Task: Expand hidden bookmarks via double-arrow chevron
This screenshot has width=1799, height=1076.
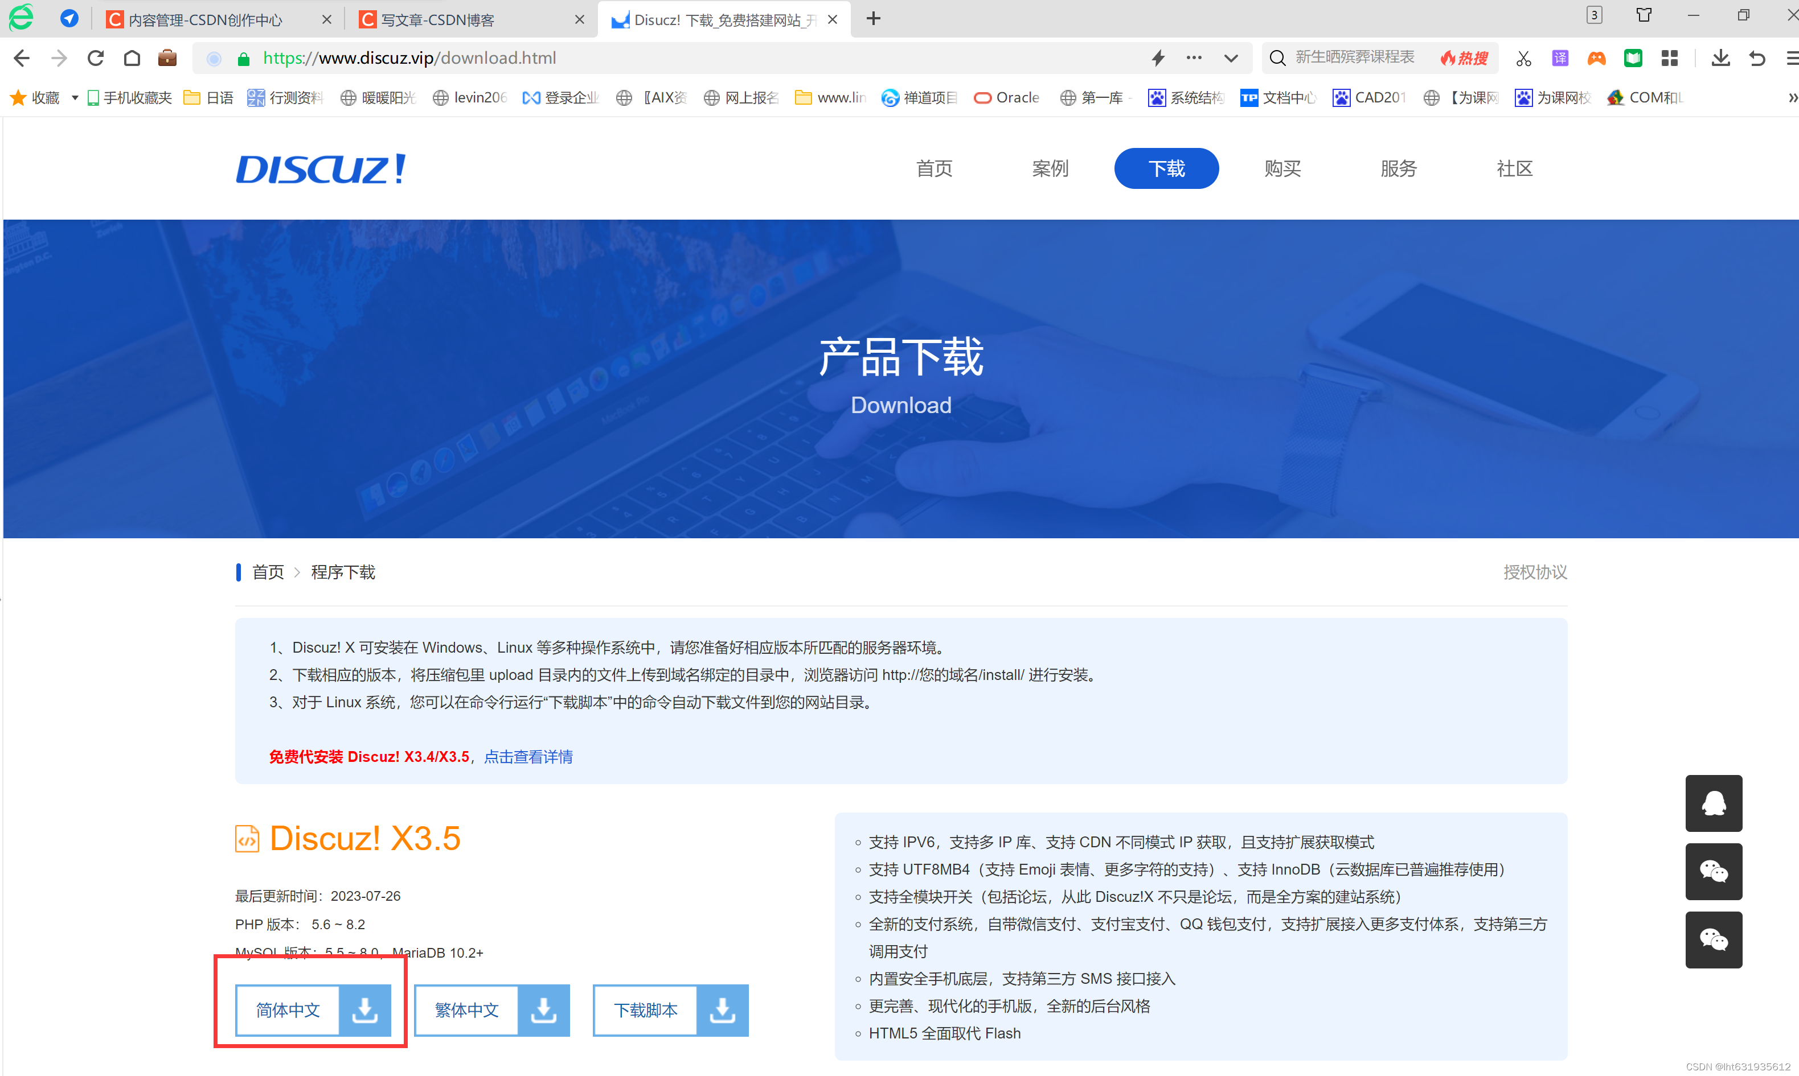Action: click(x=1793, y=97)
